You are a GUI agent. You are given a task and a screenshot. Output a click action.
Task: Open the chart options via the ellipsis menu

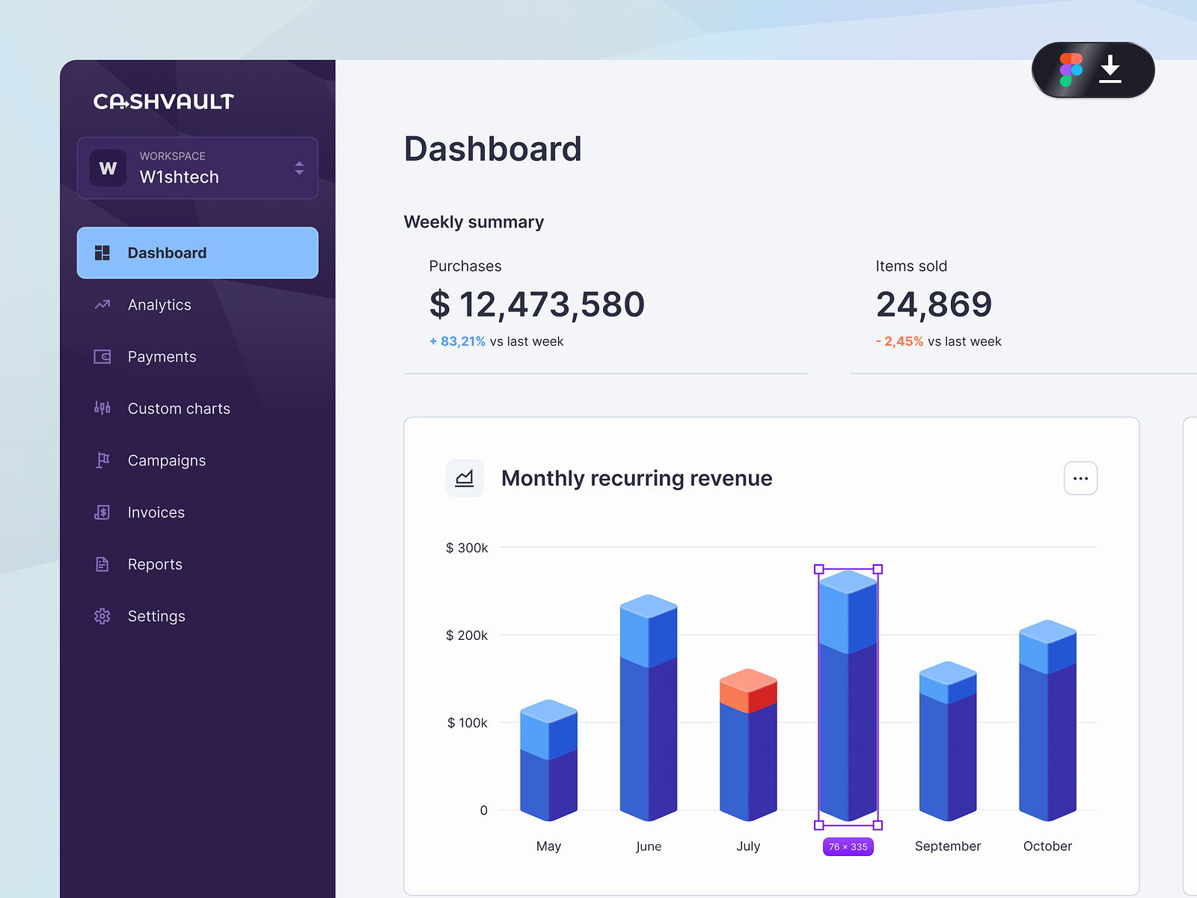coord(1080,477)
